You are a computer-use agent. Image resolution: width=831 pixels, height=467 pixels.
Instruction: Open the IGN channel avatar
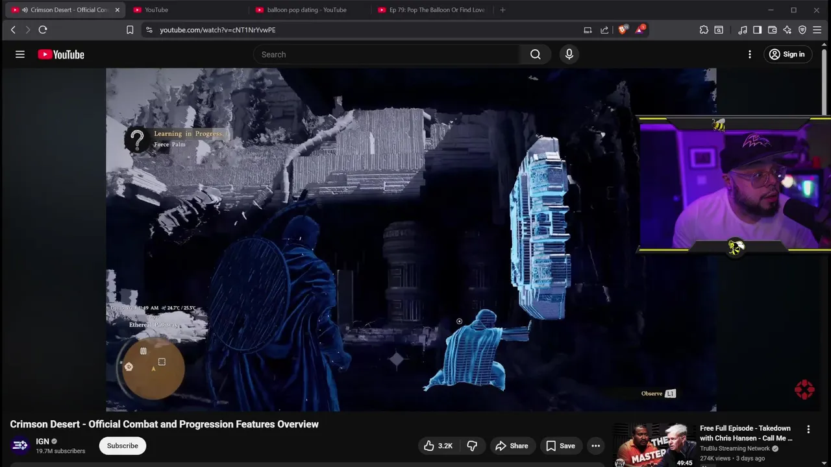(x=20, y=445)
